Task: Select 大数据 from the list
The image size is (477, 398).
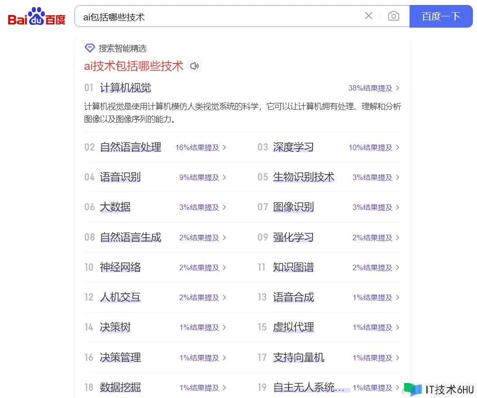Action: coord(115,207)
